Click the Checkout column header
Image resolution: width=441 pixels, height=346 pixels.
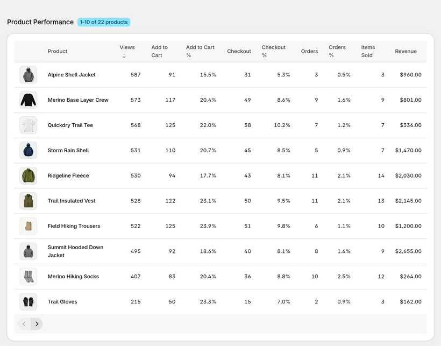point(239,51)
